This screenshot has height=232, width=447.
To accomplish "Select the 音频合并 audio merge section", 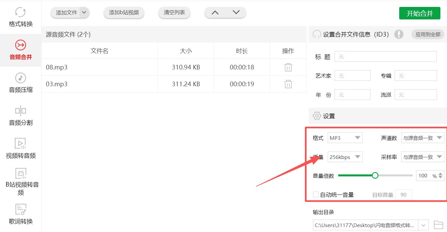I will click(x=20, y=50).
